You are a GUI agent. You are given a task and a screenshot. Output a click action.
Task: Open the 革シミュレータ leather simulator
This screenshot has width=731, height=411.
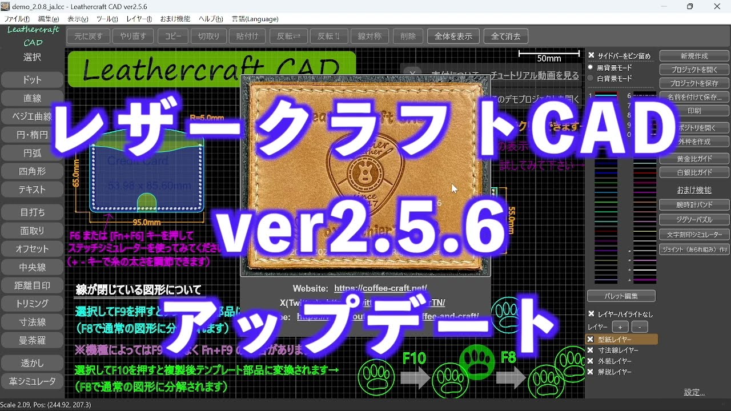(33, 381)
